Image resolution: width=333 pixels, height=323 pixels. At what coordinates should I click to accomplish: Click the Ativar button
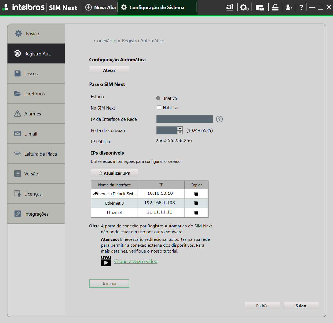[x=109, y=70]
